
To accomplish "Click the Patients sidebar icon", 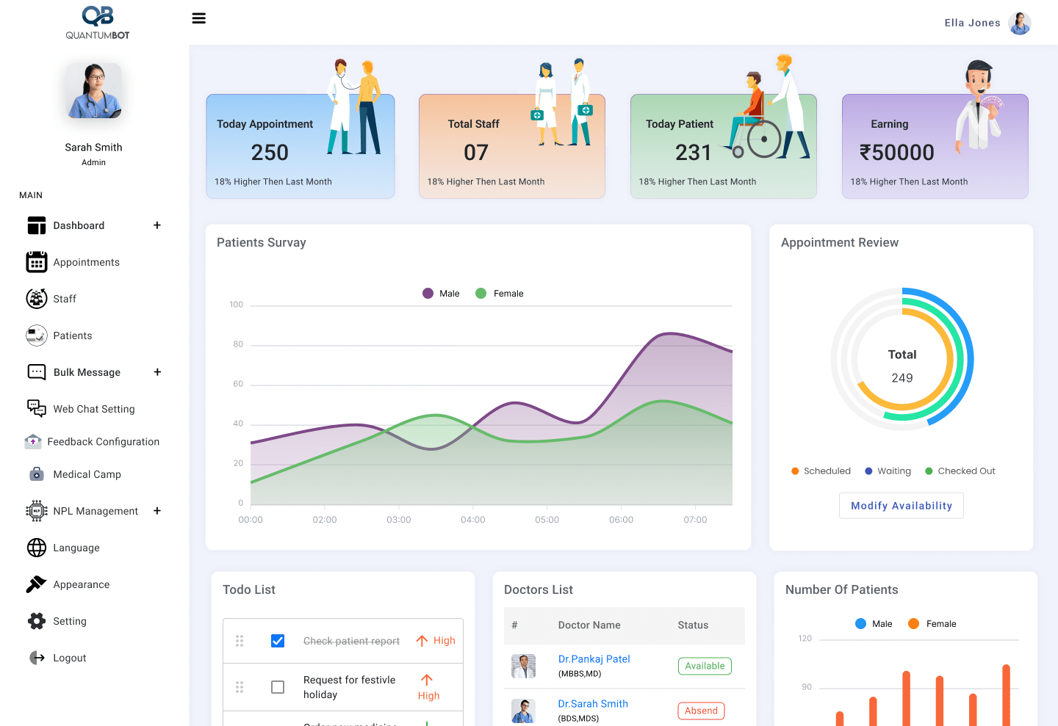I will [37, 335].
